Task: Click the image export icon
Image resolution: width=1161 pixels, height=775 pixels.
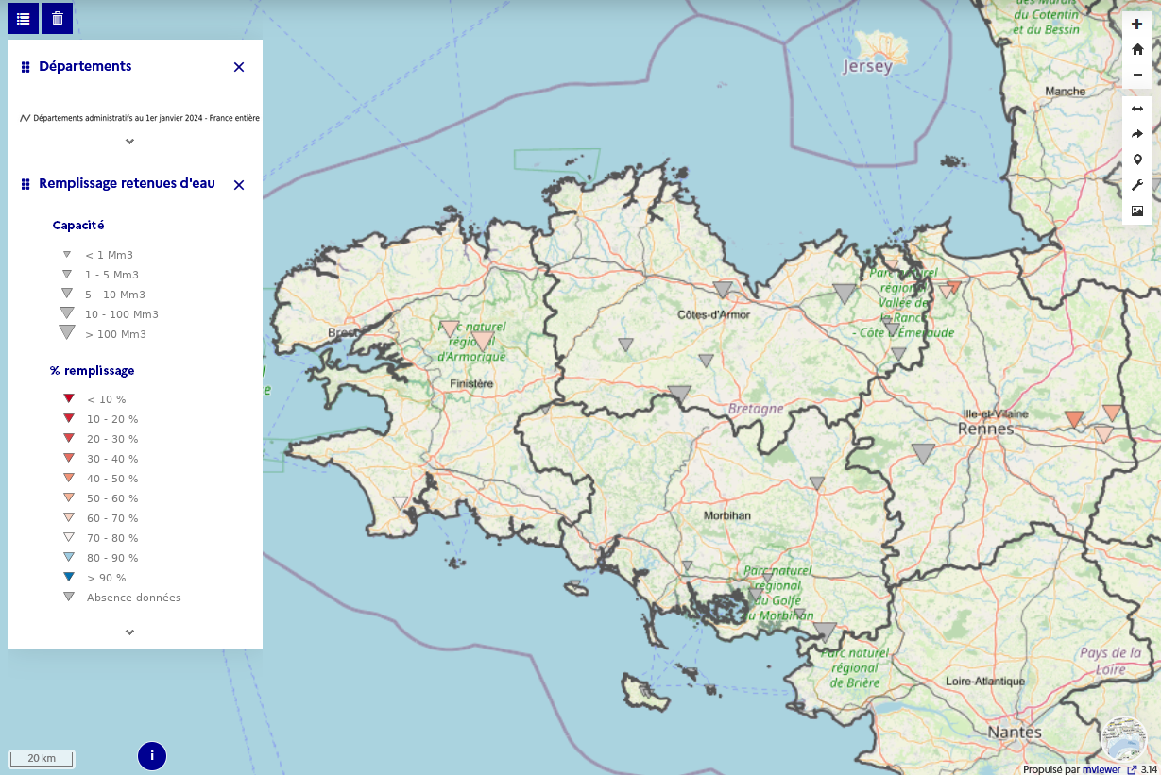Action: (x=1137, y=211)
